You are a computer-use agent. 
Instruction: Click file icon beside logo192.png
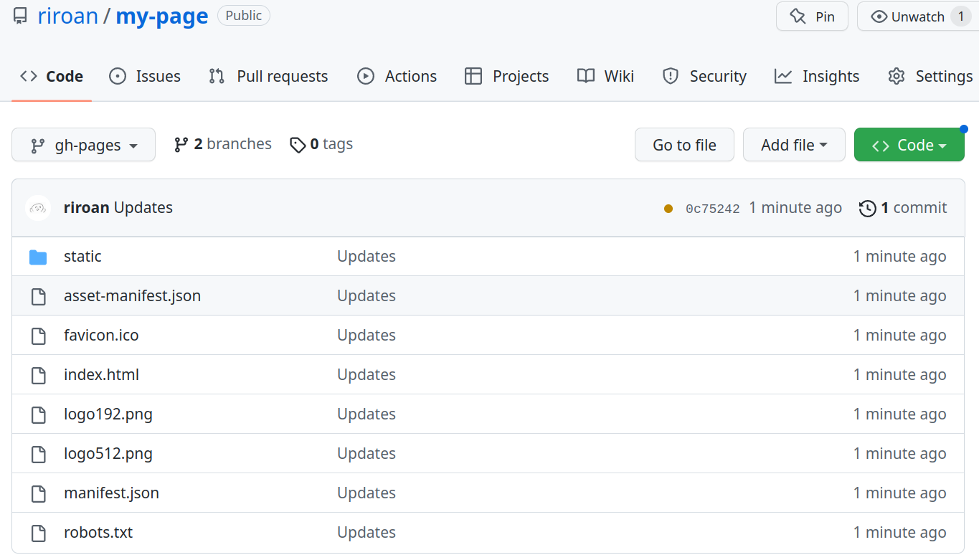[x=38, y=414]
